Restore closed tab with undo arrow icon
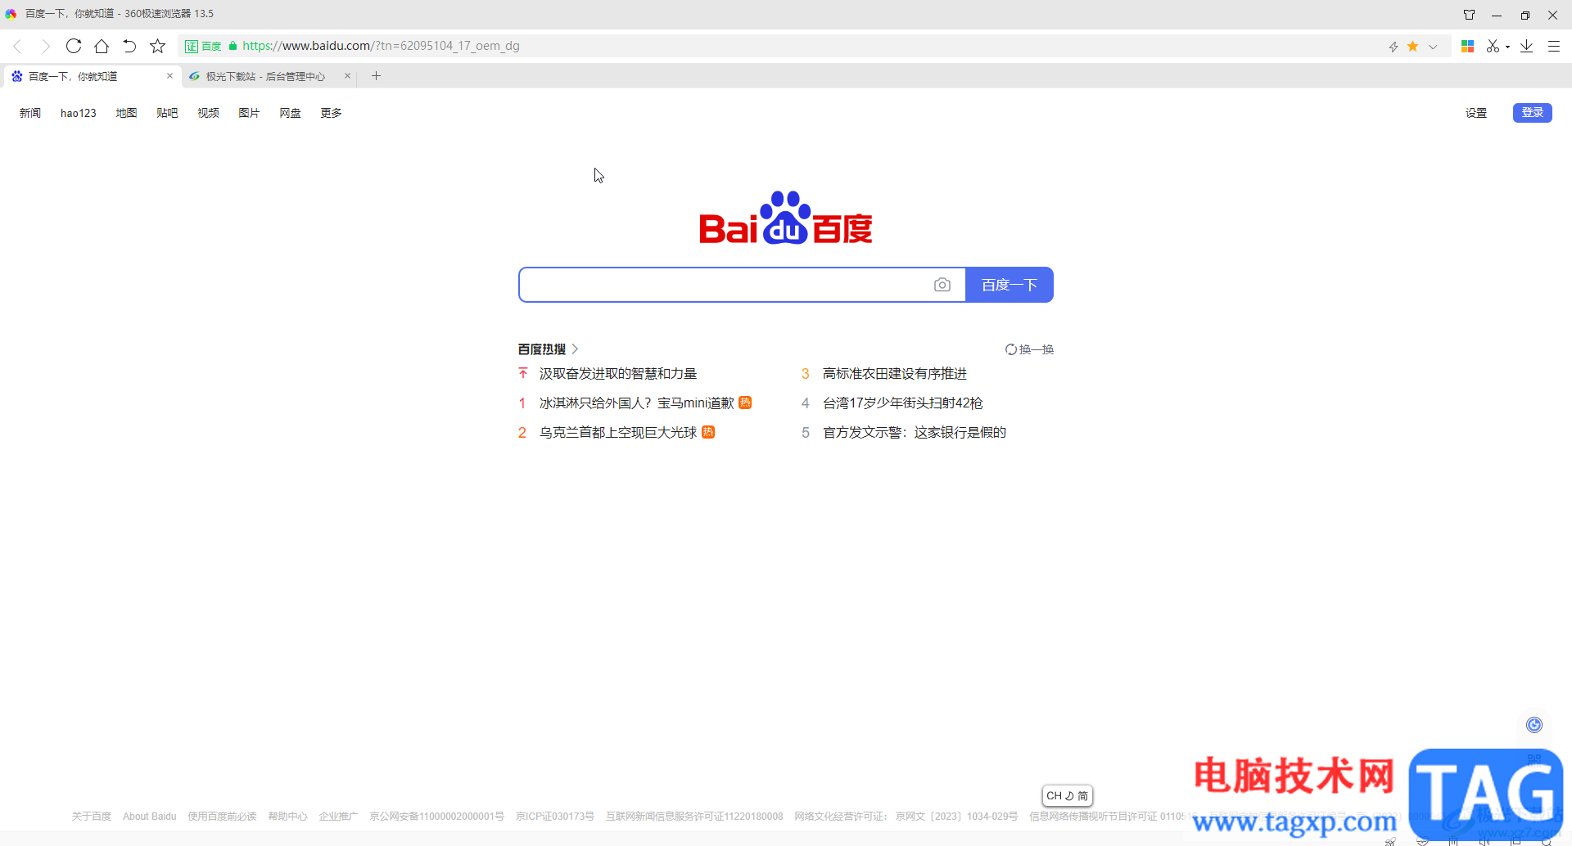Image resolution: width=1572 pixels, height=846 pixels. click(x=129, y=46)
